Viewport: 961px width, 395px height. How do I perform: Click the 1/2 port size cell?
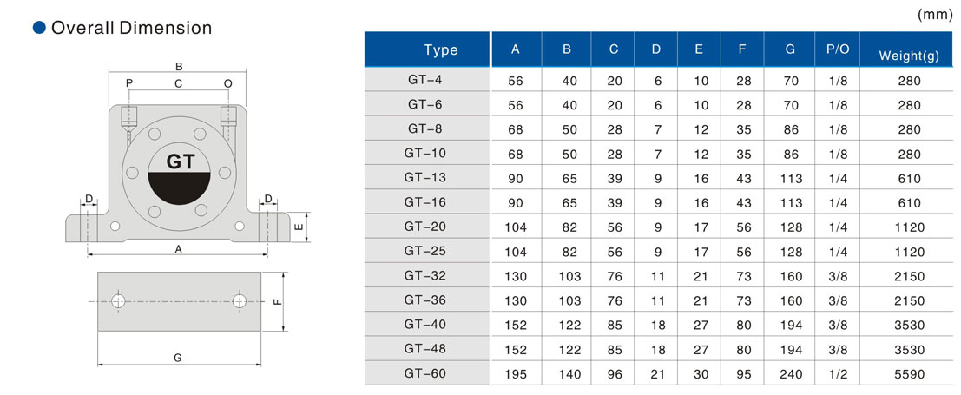point(837,374)
